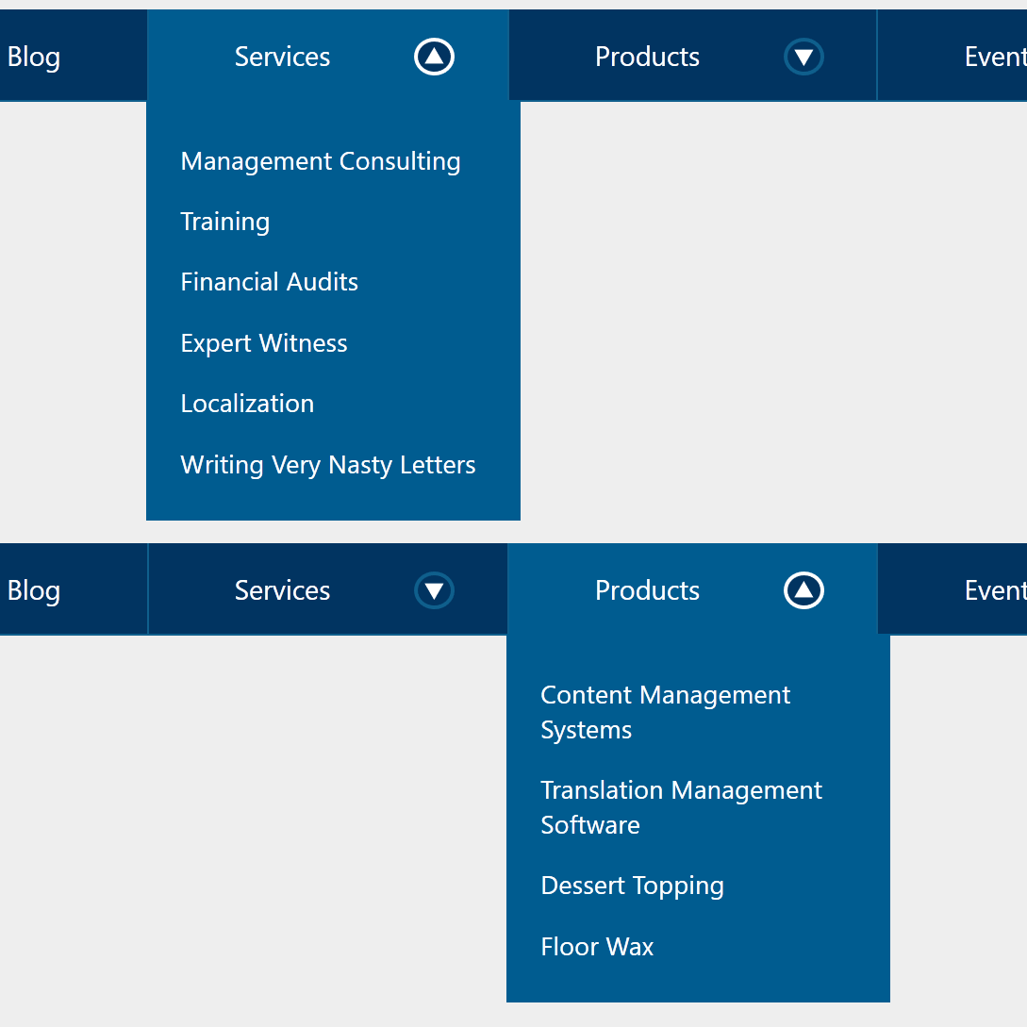Open Management Consulting link

click(321, 161)
